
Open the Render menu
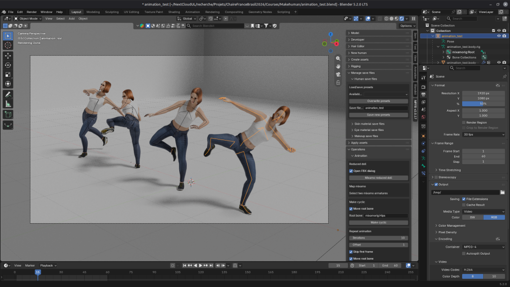click(31, 12)
